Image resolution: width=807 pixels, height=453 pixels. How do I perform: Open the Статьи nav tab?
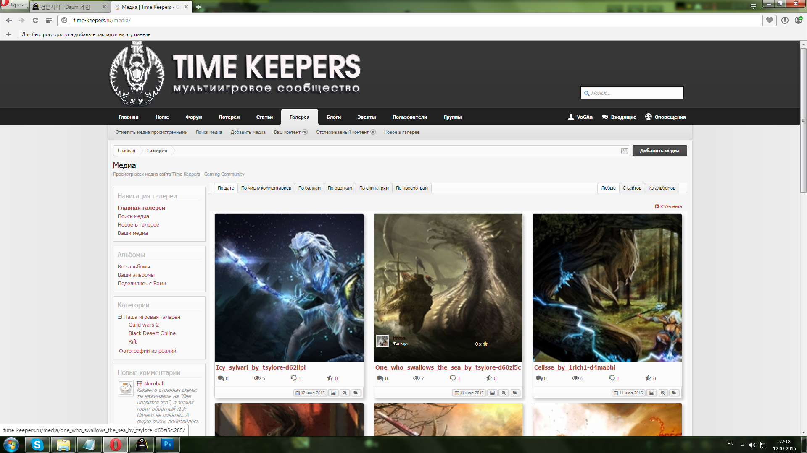tap(264, 117)
